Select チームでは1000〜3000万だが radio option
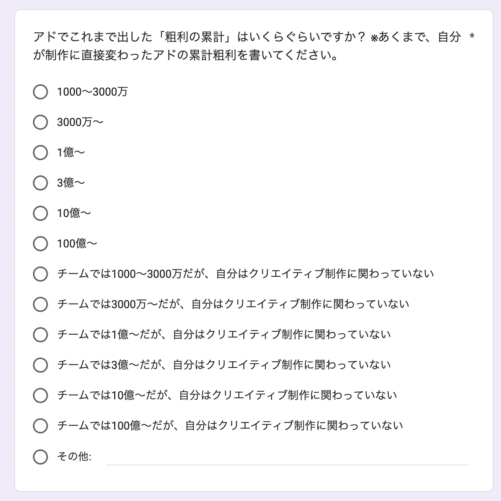The width and height of the screenshot is (501, 501). 40,274
